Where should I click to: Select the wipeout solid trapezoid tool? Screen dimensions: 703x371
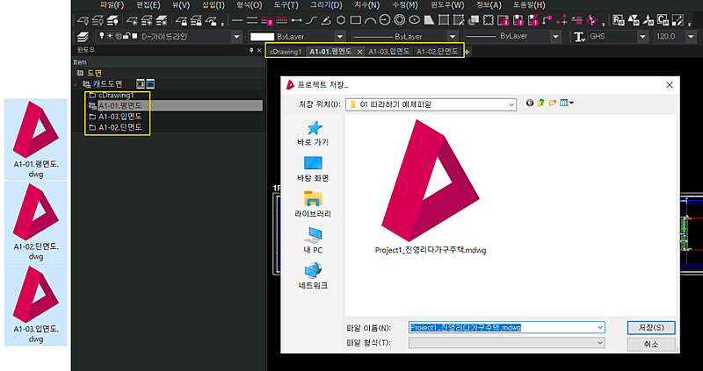(x=429, y=20)
